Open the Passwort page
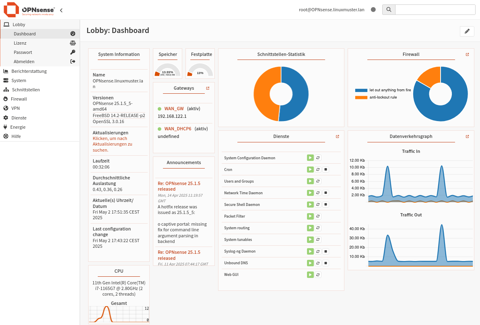 [40, 52]
